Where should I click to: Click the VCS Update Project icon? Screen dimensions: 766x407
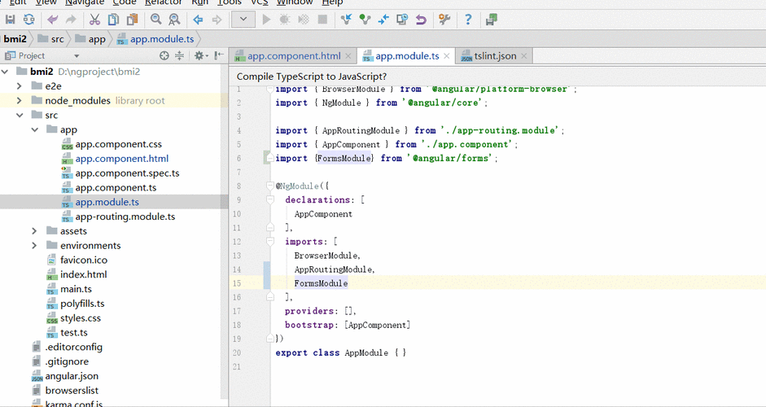click(x=346, y=20)
